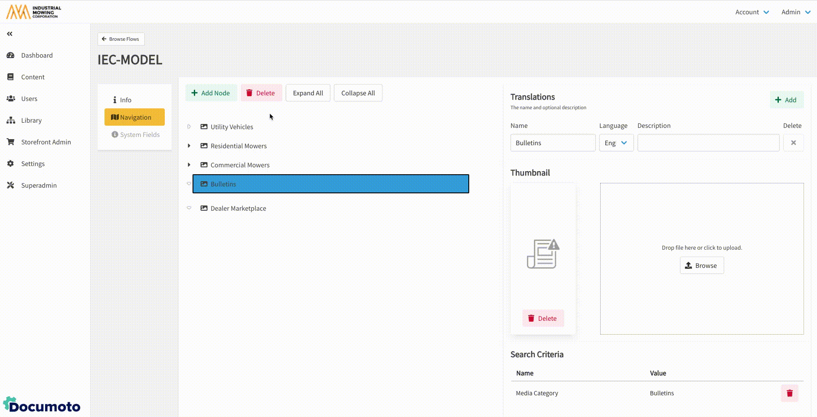This screenshot has height=417, width=817.
Task: Click the translation Description input field
Action: coord(708,143)
